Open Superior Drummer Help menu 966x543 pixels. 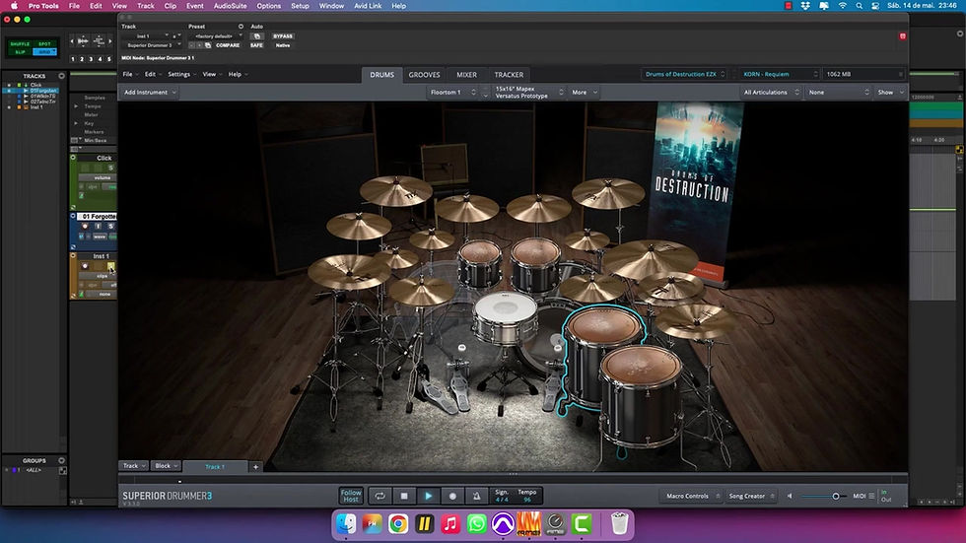point(238,75)
